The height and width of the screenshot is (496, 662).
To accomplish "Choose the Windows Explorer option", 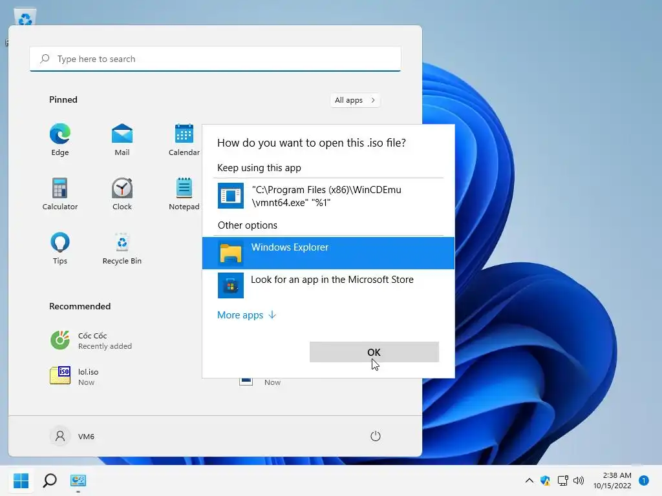I will tap(328, 253).
